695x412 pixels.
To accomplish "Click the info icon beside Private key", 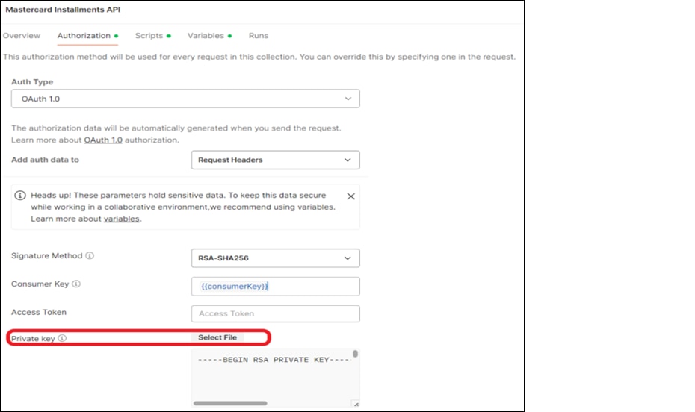I will (62, 338).
